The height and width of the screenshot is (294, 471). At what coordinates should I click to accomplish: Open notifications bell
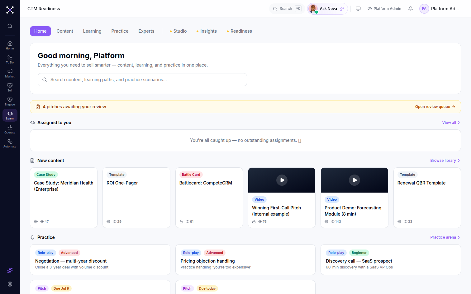(x=411, y=9)
